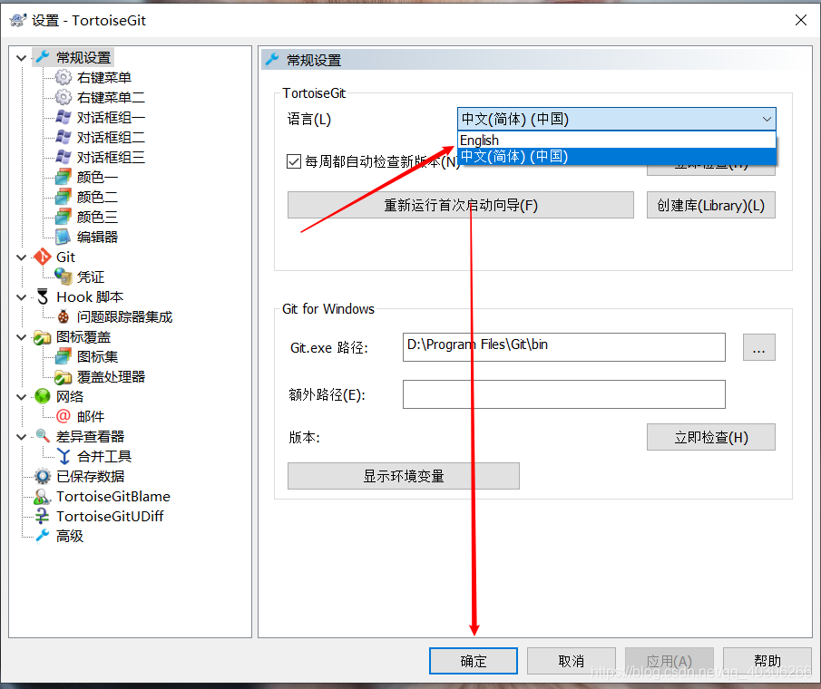
Task: Click the Git.exe 路径 input field
Action: click(x=564, y=347)
